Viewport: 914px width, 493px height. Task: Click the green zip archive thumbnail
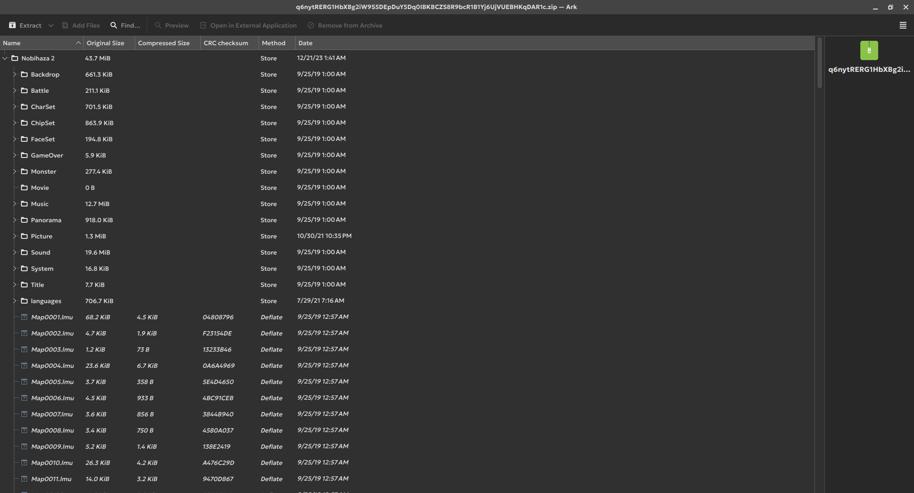click(869, 50)
